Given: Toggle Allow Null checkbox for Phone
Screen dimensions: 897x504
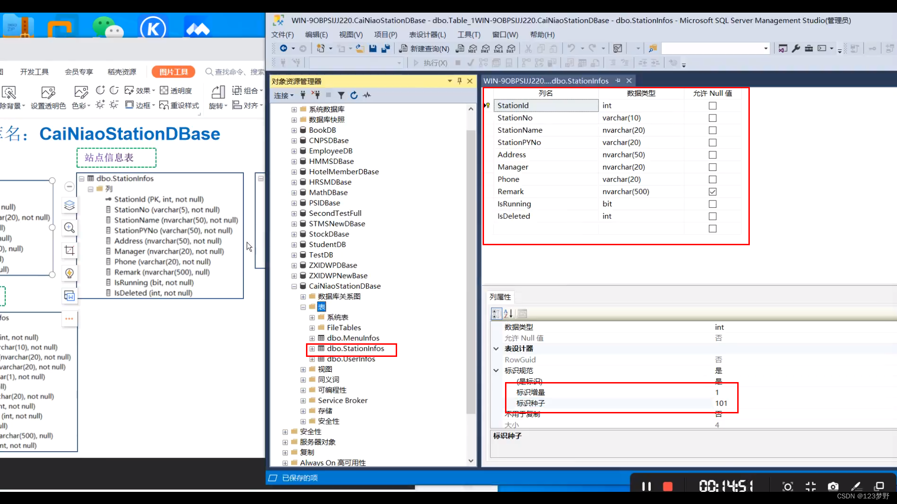Looking at the screenshot, I should (x=712, y=179).
